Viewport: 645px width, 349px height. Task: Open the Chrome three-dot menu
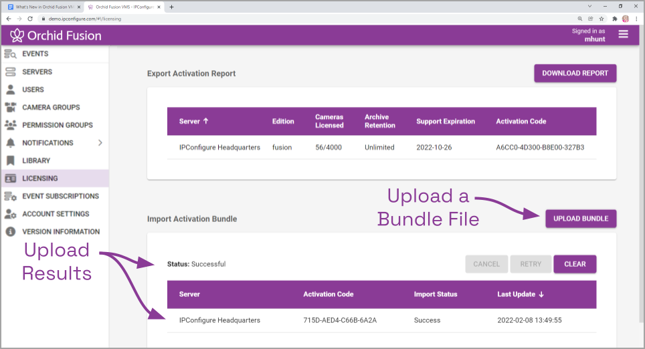click(x=636, y=19)
